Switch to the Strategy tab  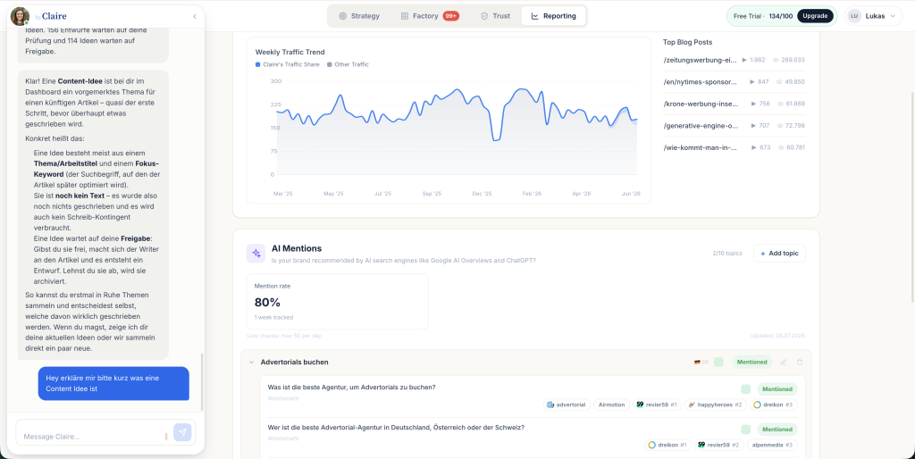[x=359, y=16]
